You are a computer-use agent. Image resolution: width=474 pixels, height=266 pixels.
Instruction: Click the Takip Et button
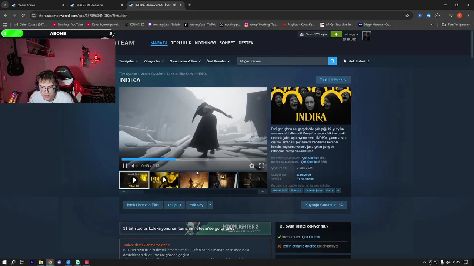pyautogui.click(x=174, y=205)
